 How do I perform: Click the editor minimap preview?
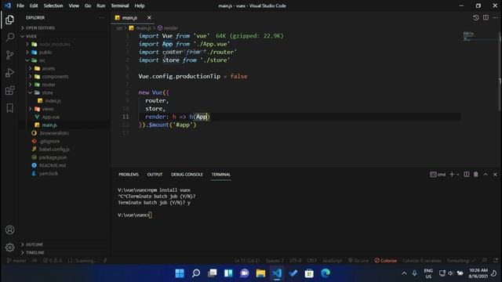pyautogui.click(x=478, y=37)
